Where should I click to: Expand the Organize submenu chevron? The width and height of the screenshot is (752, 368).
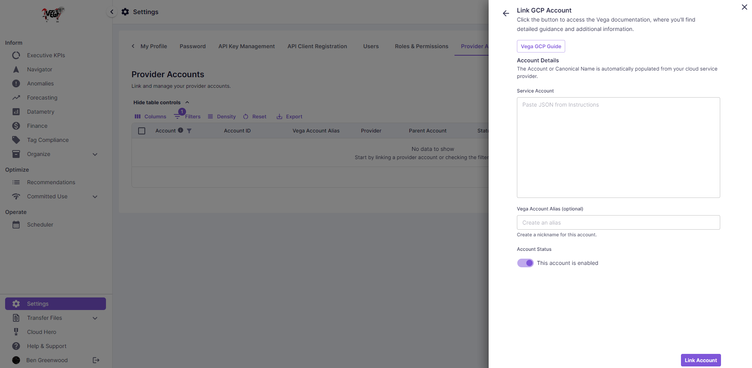(95, 154)
